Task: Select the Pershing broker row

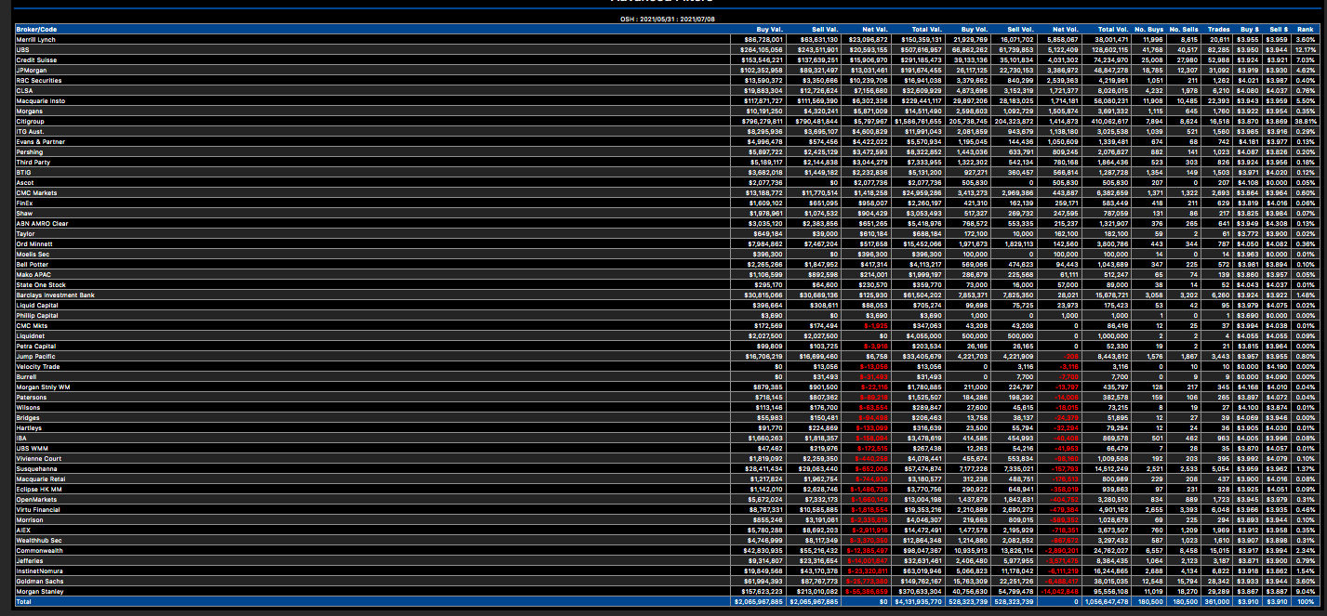Action: click(x=667, y=152)
